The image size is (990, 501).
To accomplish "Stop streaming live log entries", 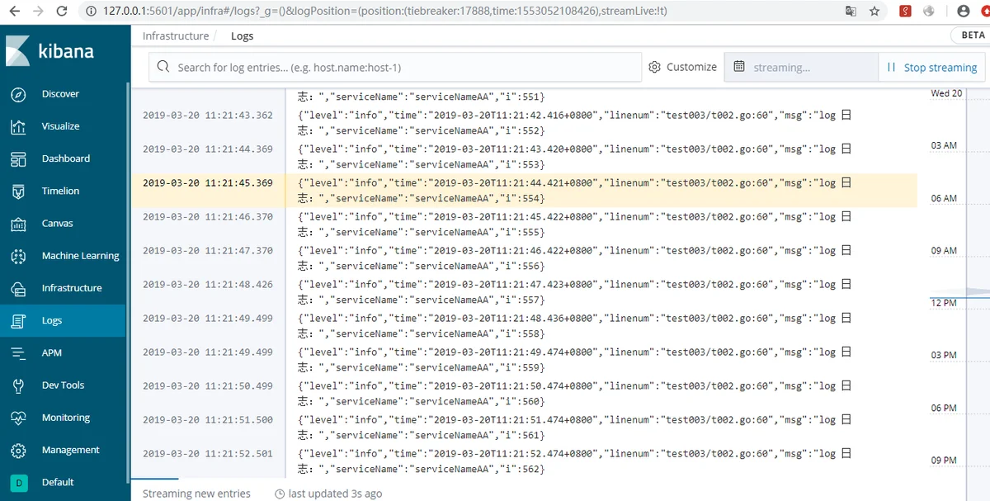I will (x=931, y=68).
